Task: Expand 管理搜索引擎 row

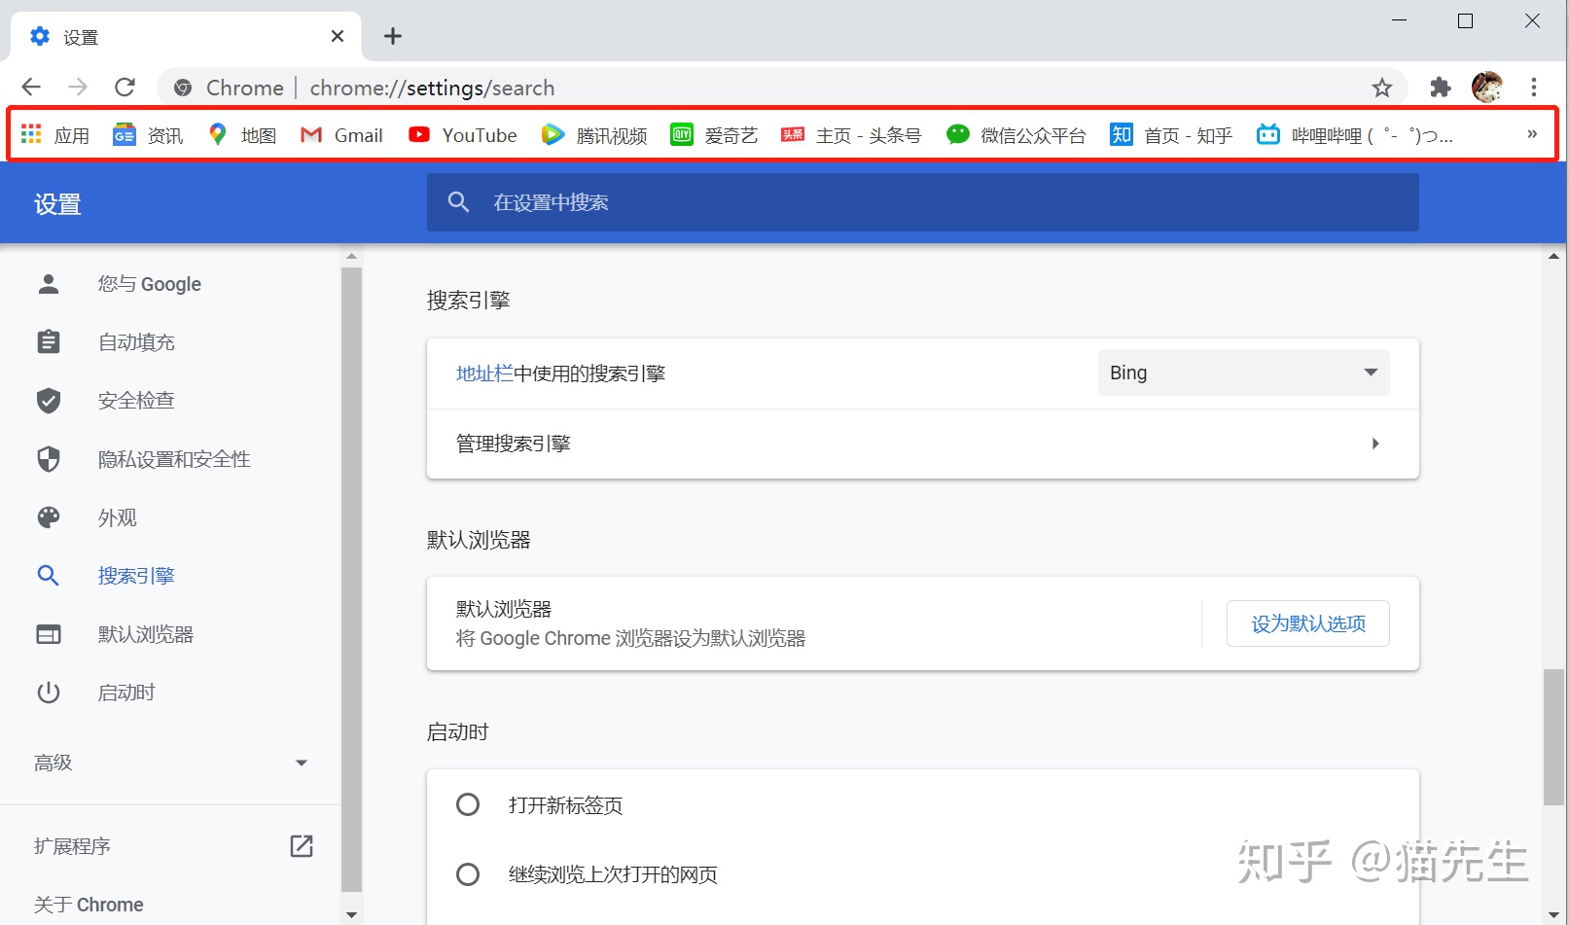Action: click(x=922, y=444)
